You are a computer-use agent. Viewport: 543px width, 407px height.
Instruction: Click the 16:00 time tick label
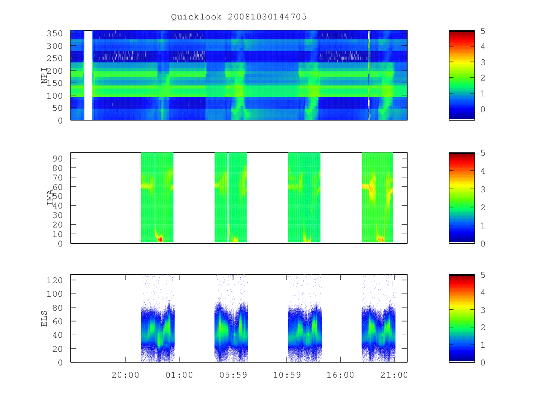340,375
